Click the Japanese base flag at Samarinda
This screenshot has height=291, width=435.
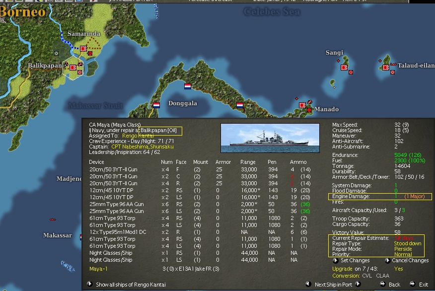click(83, 49)
